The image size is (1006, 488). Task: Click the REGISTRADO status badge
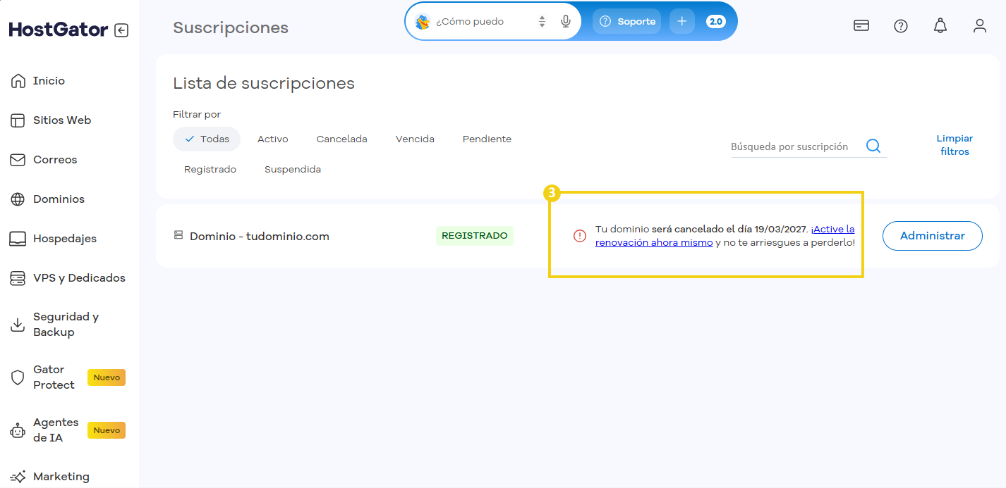point(475,236)
